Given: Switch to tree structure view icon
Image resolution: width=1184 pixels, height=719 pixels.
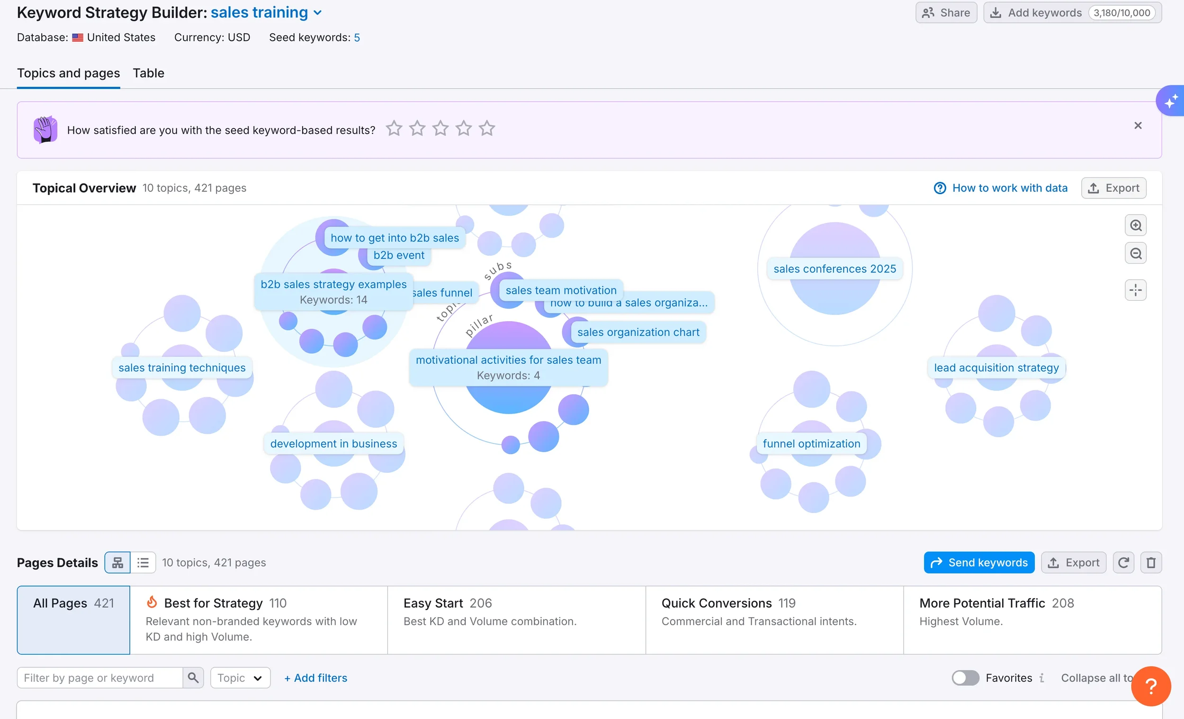Looking at the screenshot, I should [x=118, y=562].
